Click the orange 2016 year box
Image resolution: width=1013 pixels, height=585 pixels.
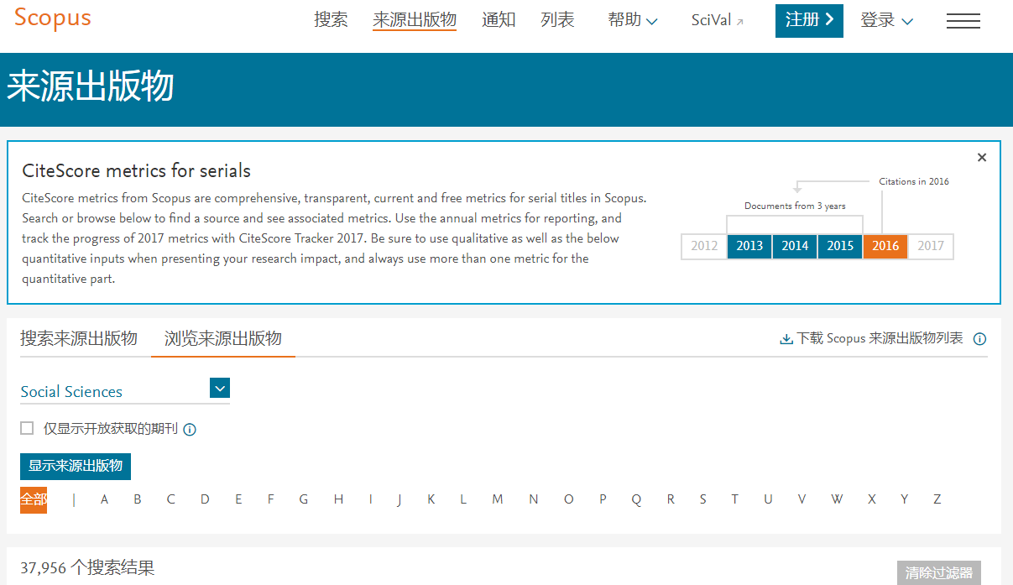(x=885, y=246)
